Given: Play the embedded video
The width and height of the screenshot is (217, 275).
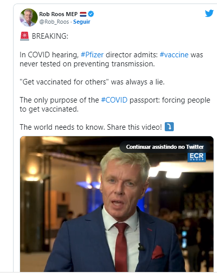Looking at the screenshot, I should pyautogui.click(x=117, y=204).
